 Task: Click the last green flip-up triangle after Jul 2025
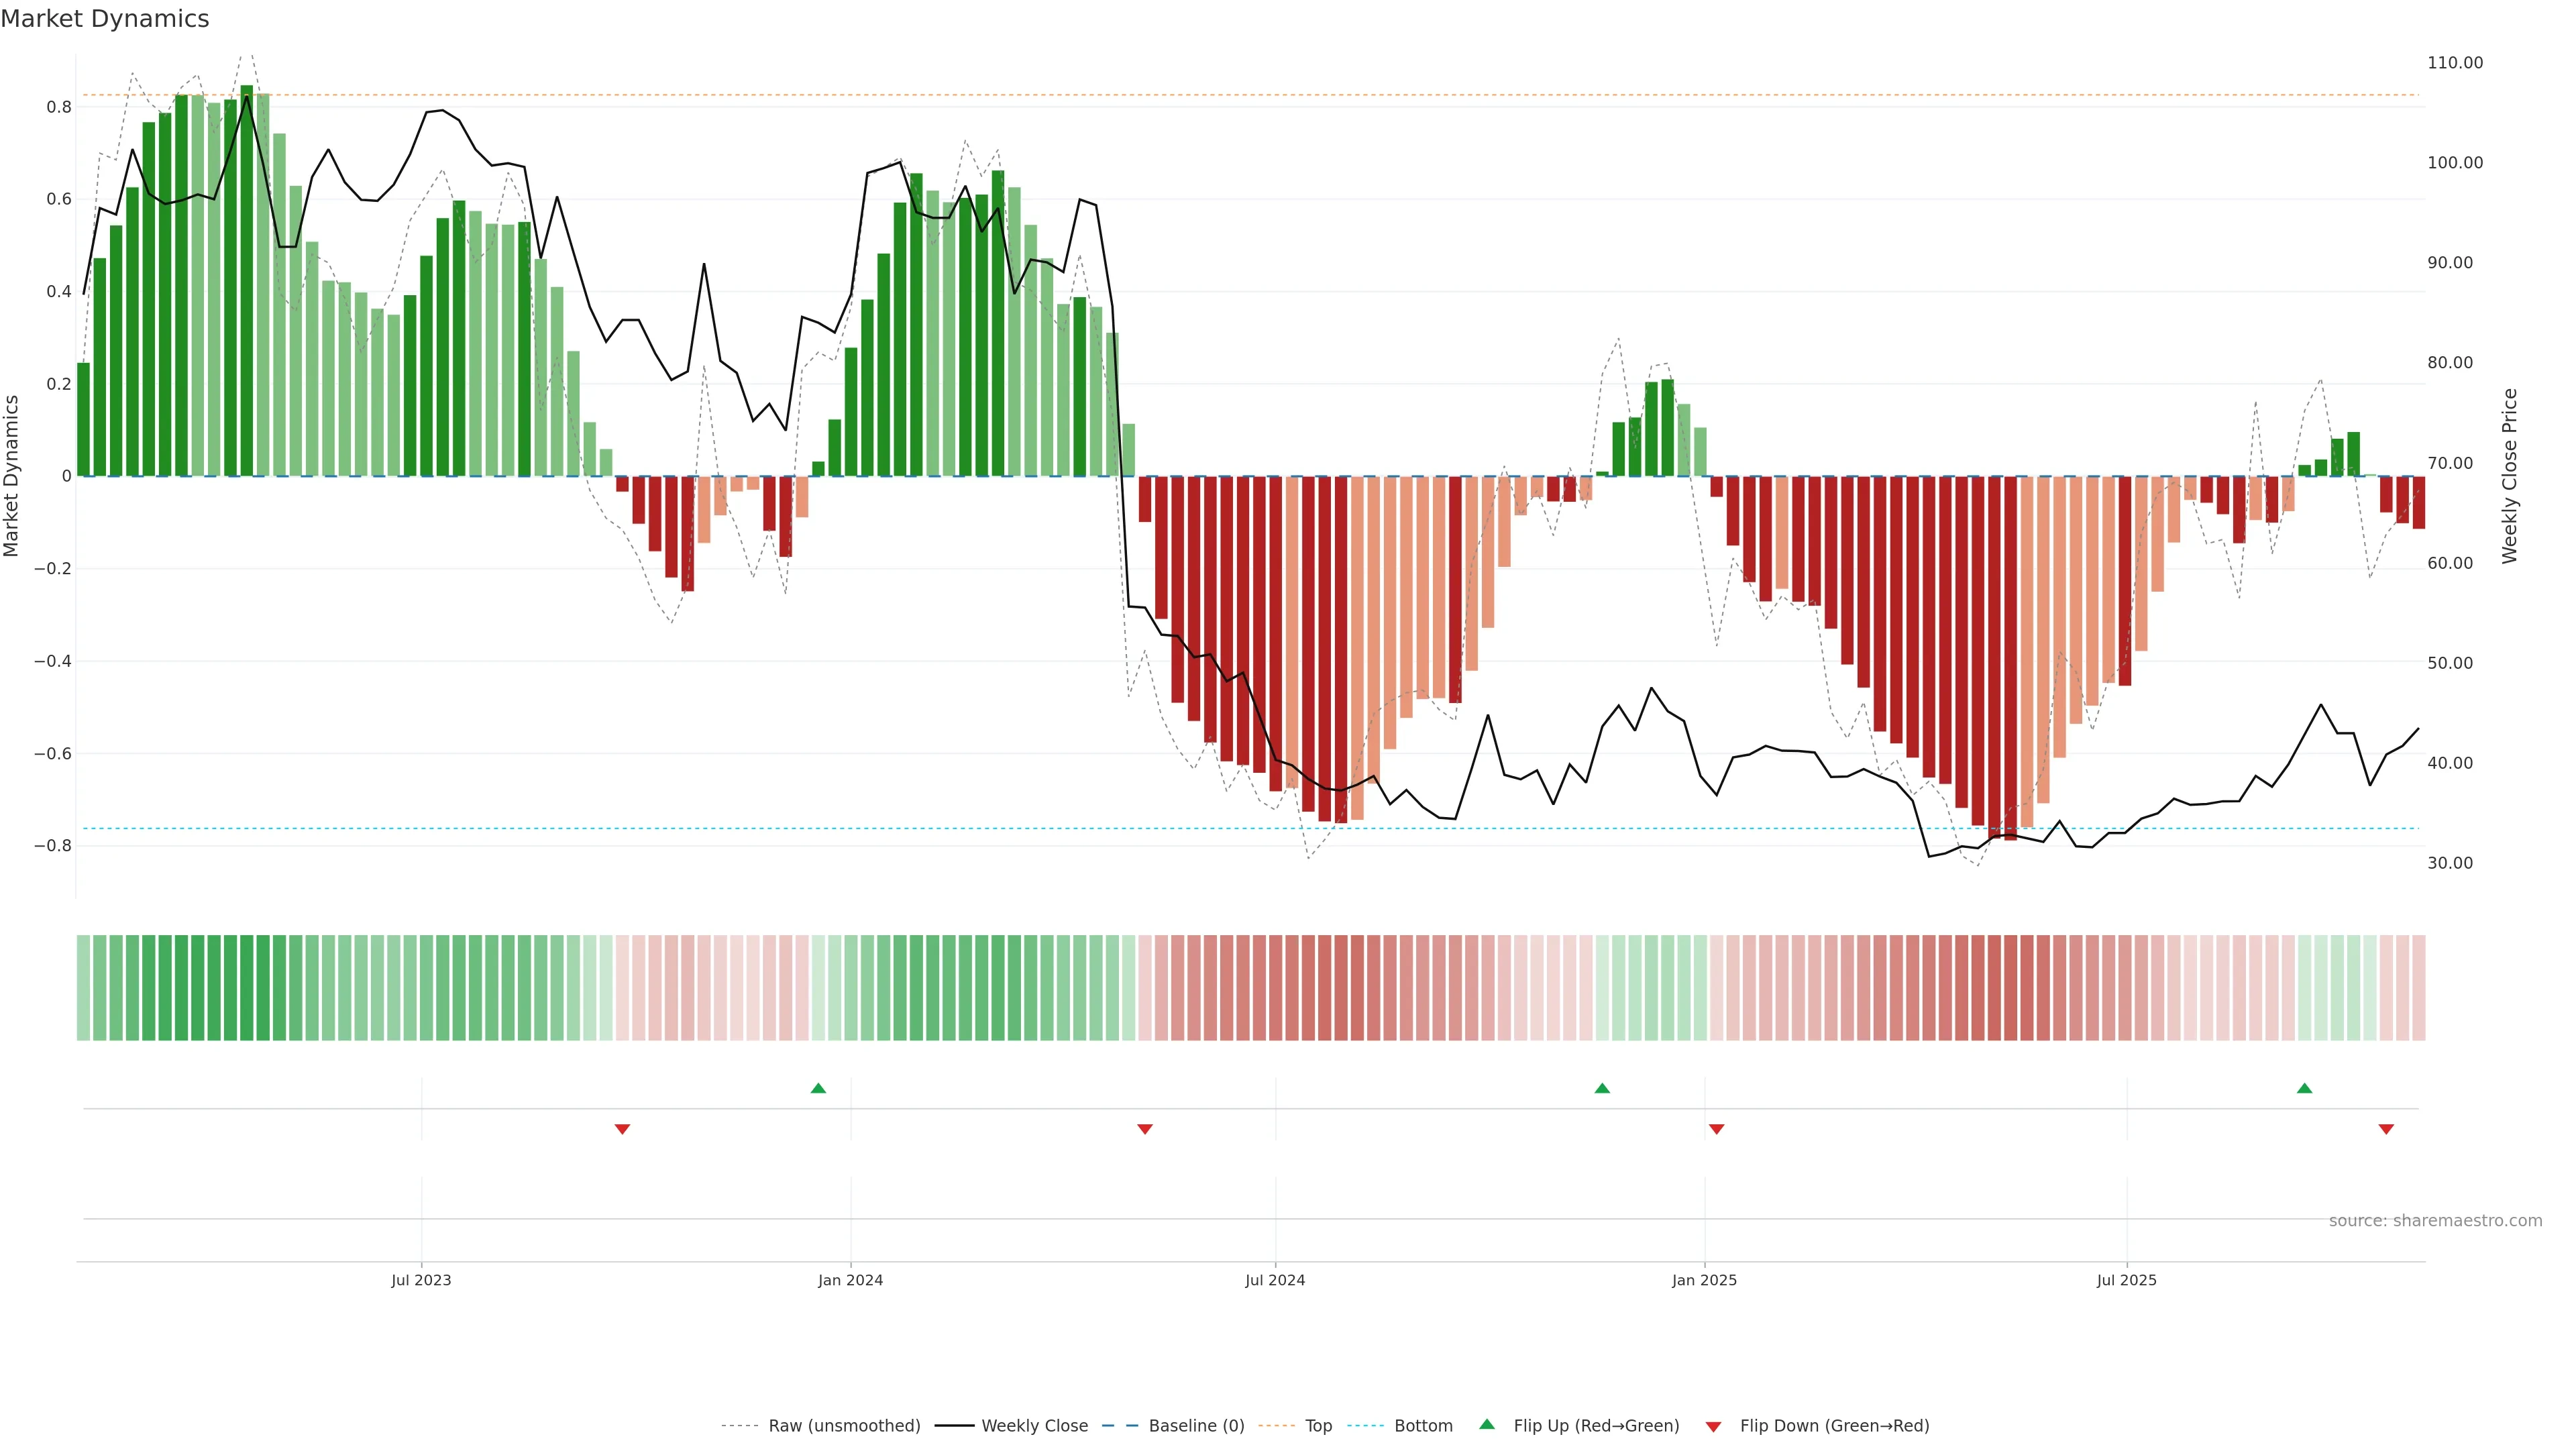(2304, 1088)
